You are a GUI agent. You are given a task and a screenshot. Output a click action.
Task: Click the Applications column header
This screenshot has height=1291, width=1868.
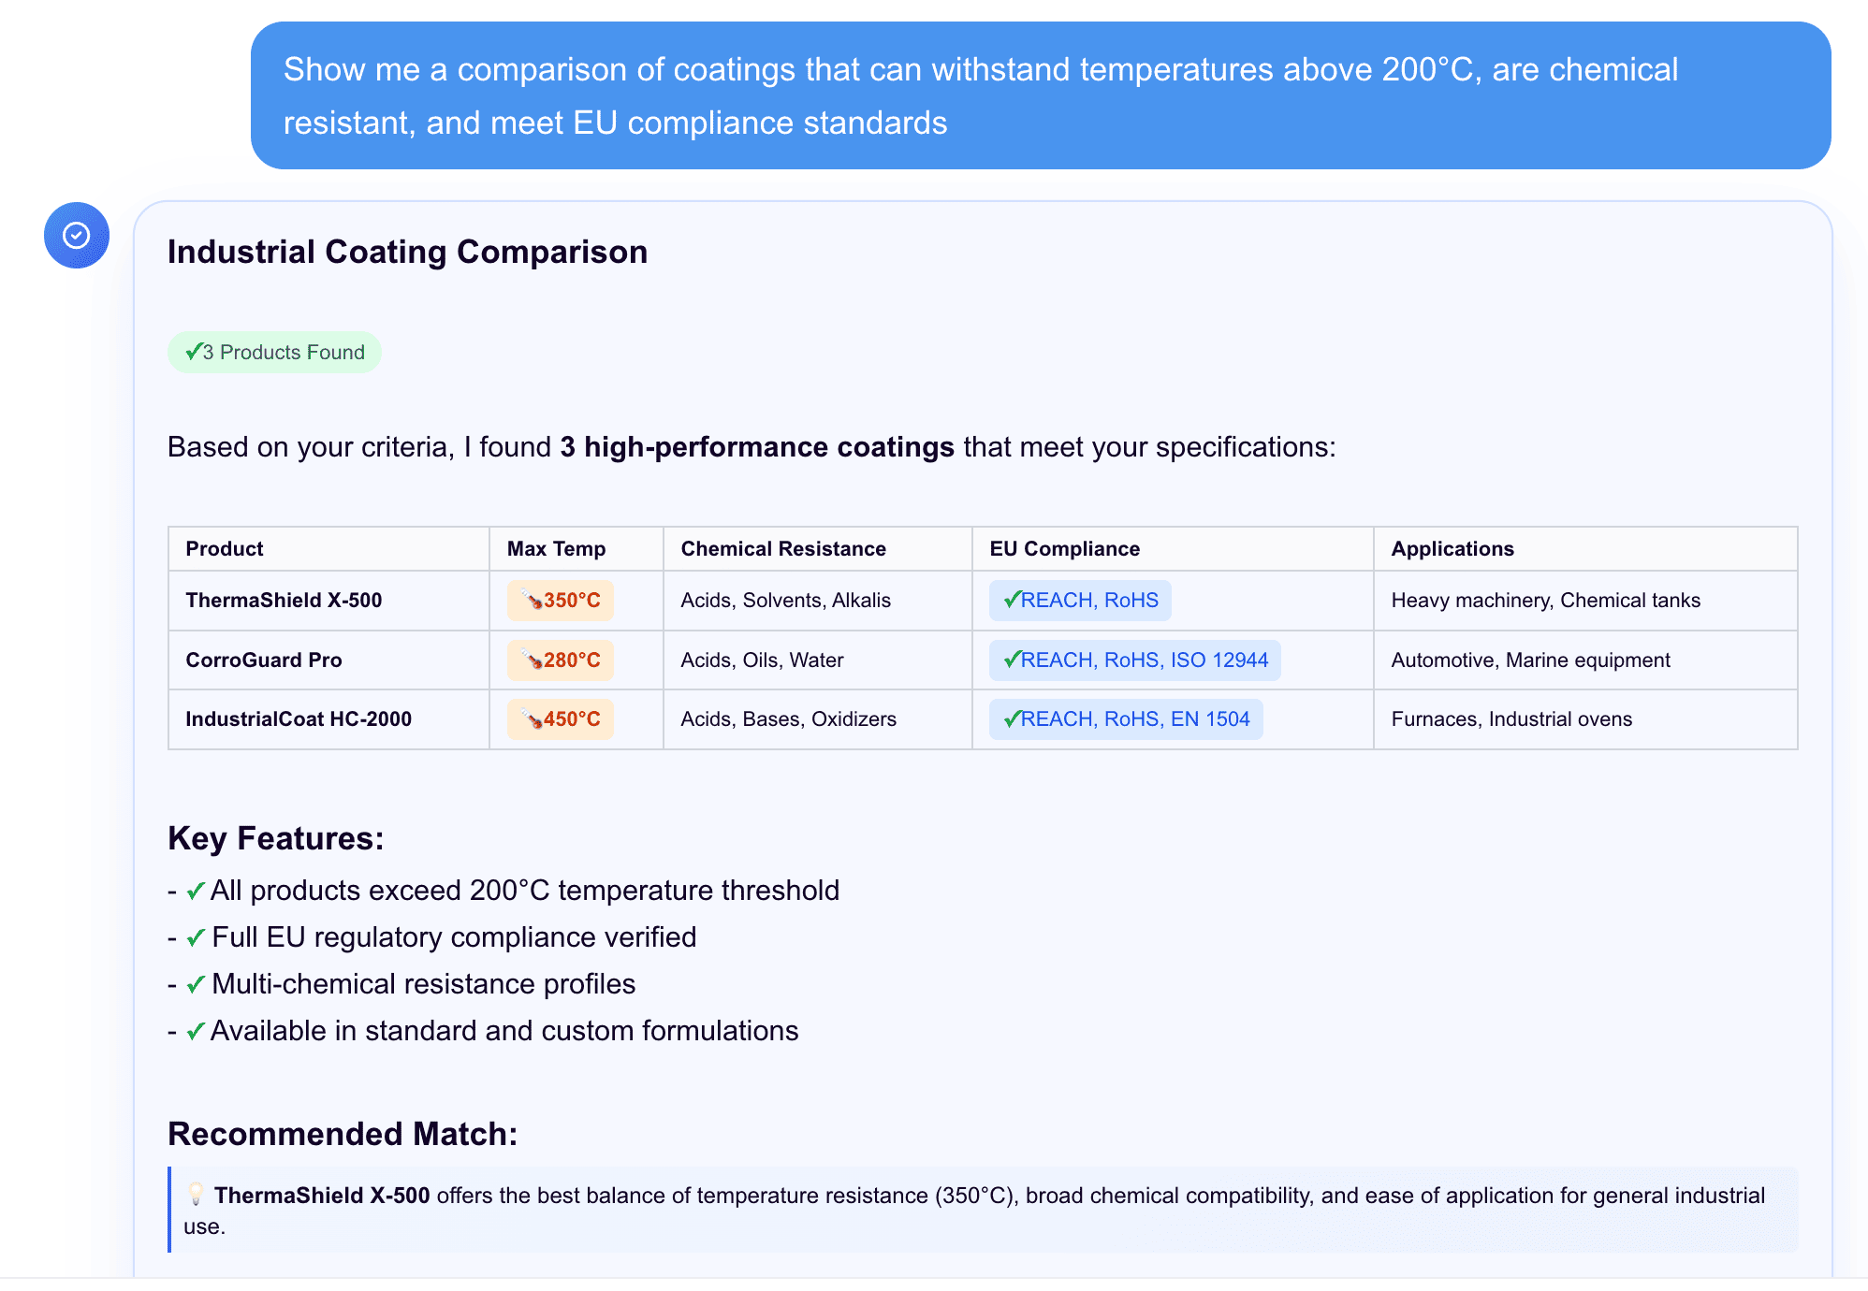point(1452,549)
